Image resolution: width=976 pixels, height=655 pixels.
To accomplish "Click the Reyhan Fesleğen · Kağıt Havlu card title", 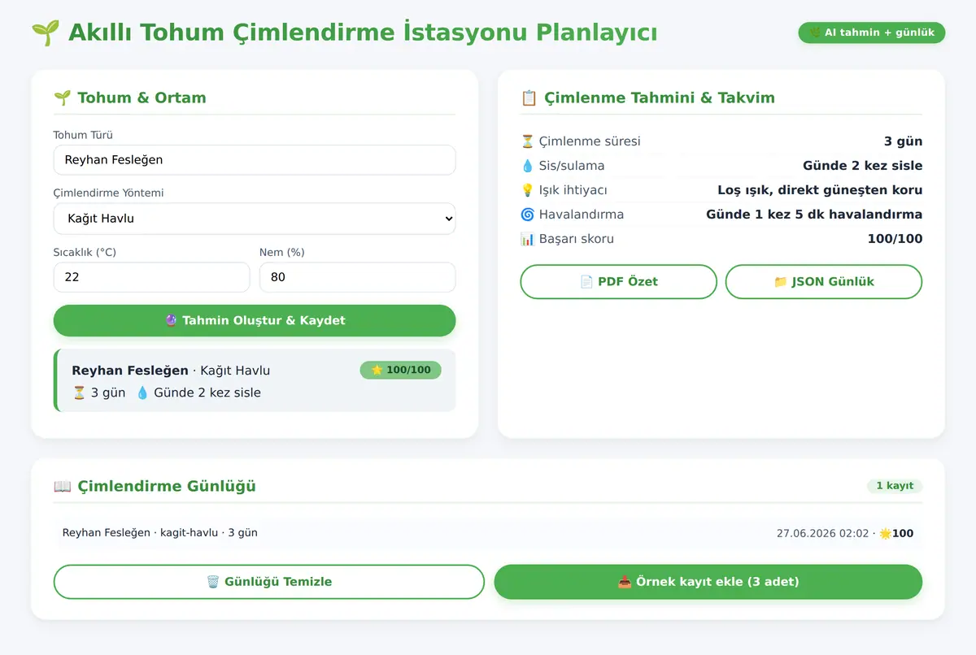I will click(171, 371).
